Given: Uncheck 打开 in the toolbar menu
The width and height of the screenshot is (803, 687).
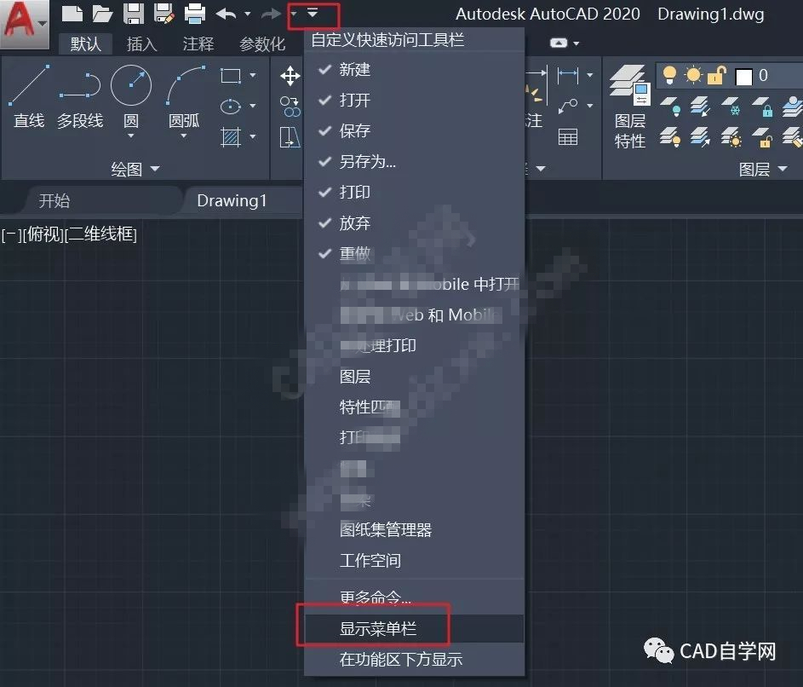Looking at the screenshot, I should pyautogui.click(x=414, y=100).
